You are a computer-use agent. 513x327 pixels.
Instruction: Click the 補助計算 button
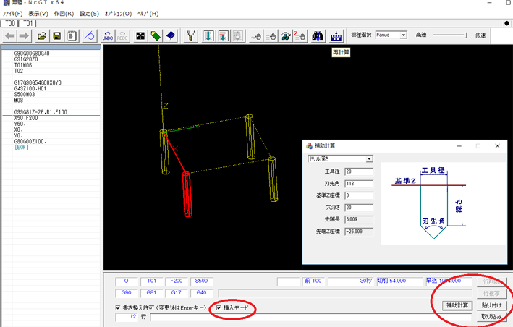pos(457,305)
